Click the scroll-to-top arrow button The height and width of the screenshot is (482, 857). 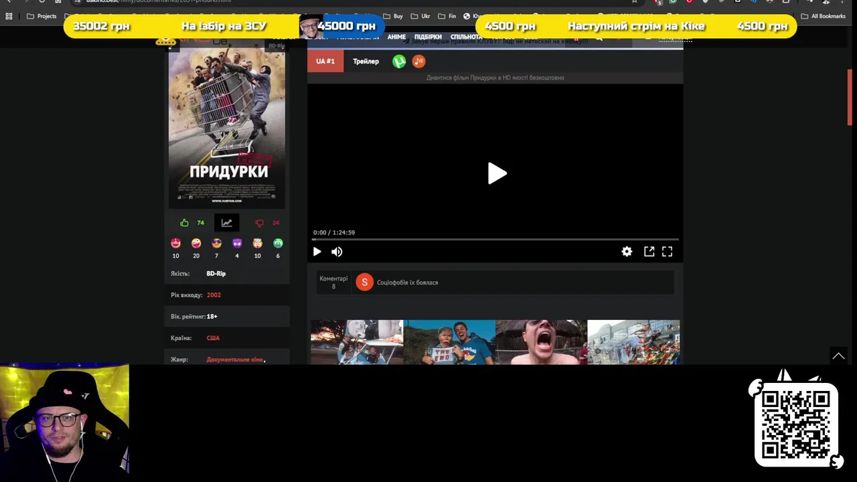tap(838, 356)
